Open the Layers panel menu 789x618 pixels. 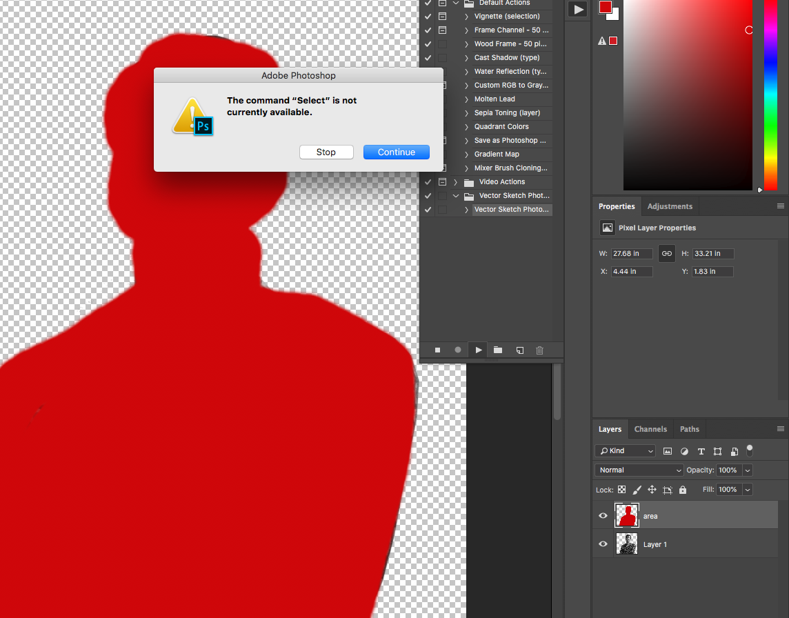[x=781, y=429]
